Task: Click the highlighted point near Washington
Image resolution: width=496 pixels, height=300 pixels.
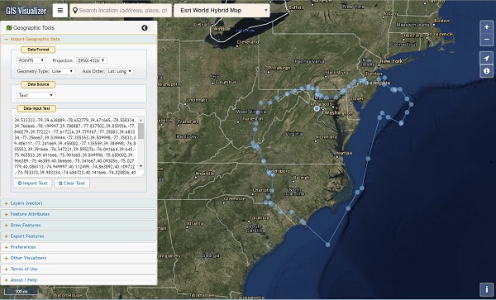Action: [x=317, y=109]
